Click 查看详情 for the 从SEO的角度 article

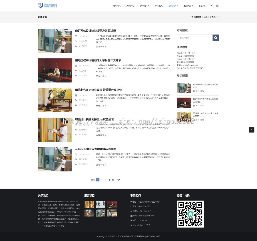click(x=100, y=165)
